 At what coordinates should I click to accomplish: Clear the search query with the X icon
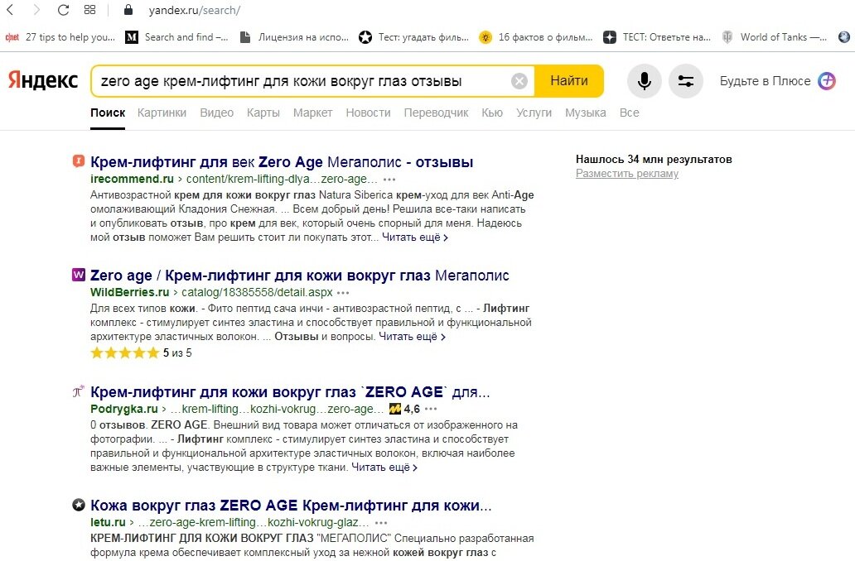(519, 81)
